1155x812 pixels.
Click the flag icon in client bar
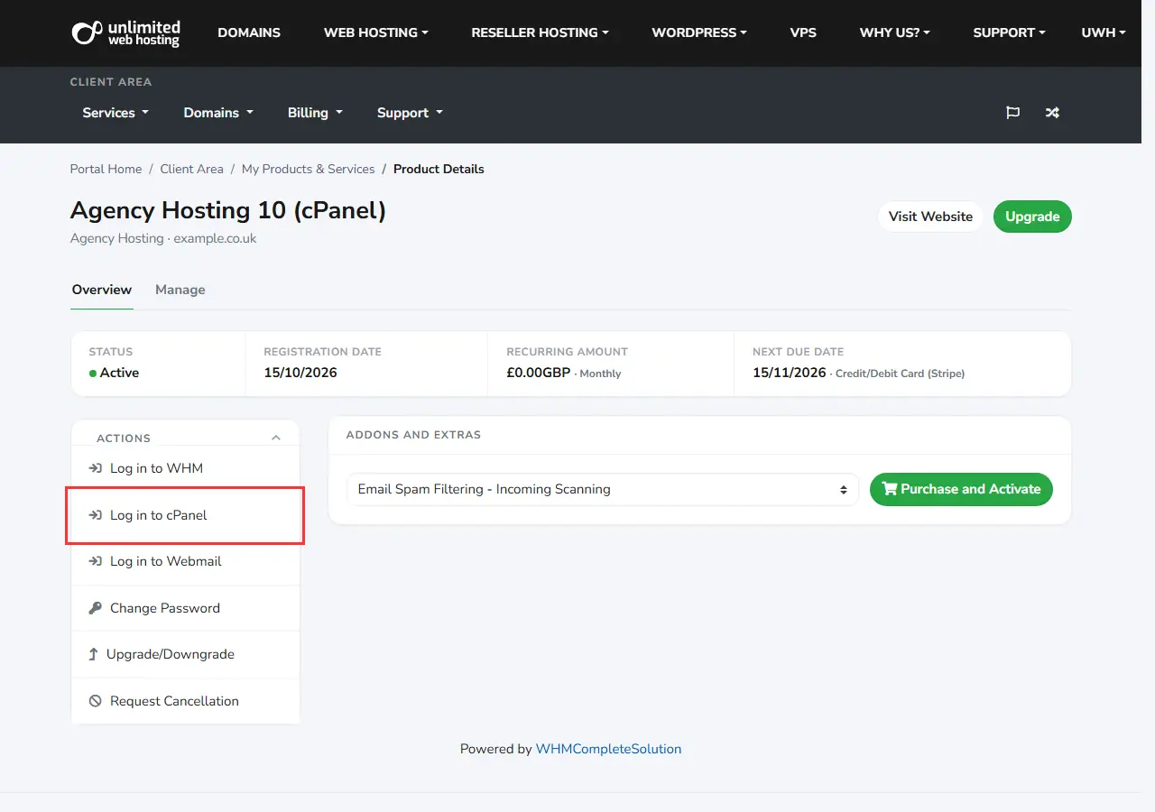(x=1013, y=113)
